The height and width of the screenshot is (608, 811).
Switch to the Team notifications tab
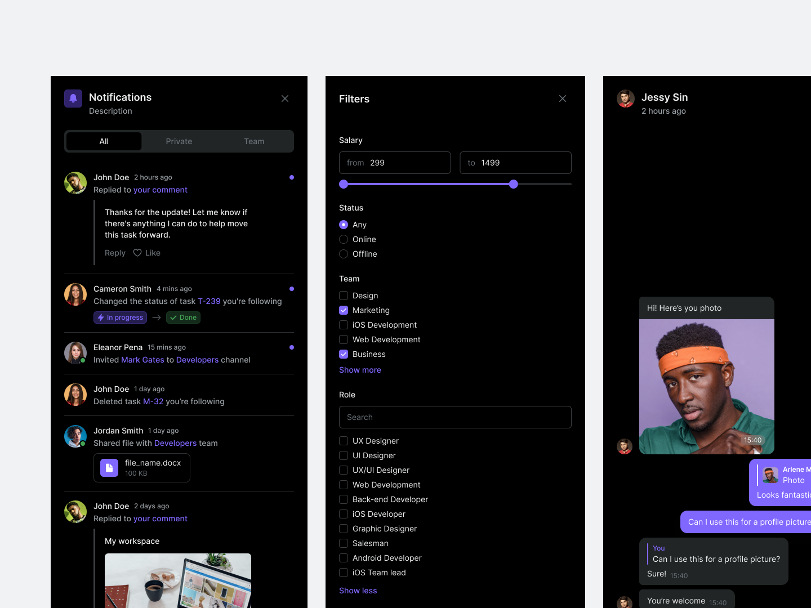[x=254, y=141]
